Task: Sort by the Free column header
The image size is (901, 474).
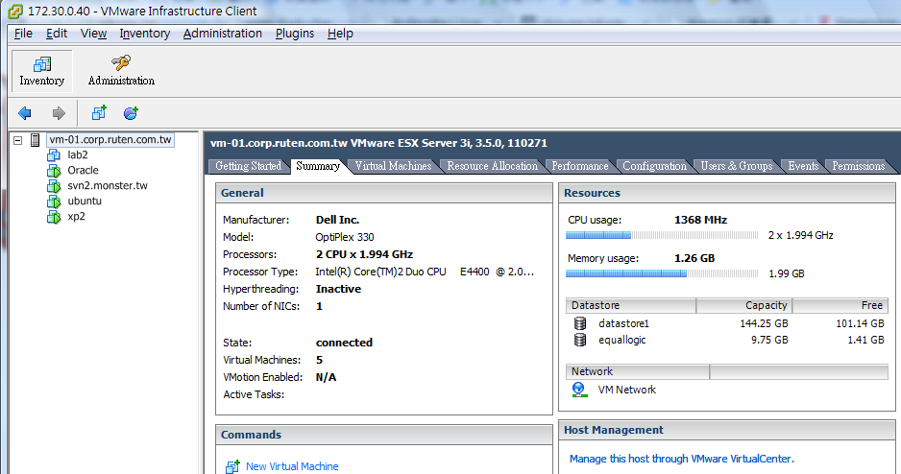Action: tap(840, 305)
